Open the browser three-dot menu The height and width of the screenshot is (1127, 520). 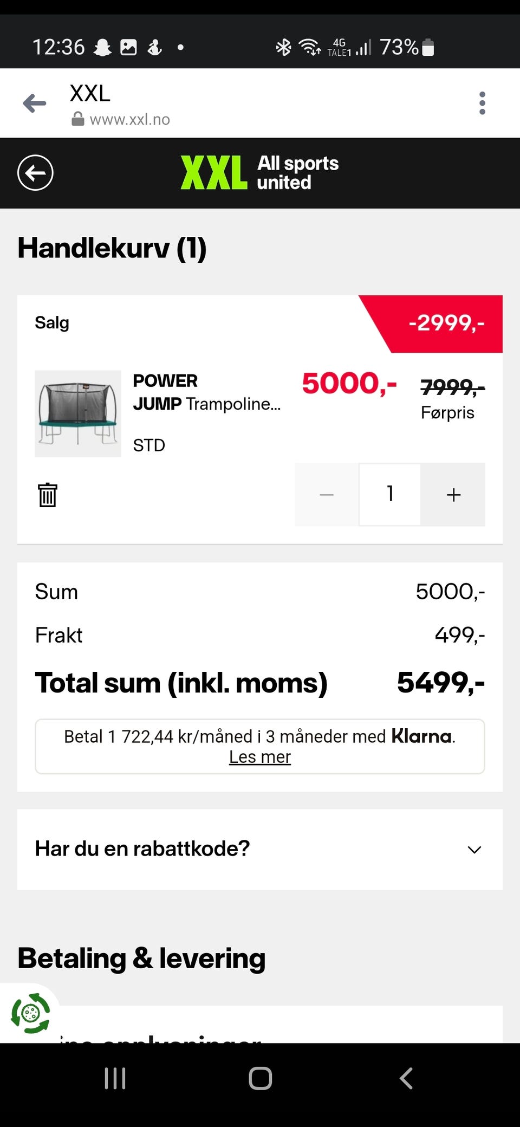(482, 103)
